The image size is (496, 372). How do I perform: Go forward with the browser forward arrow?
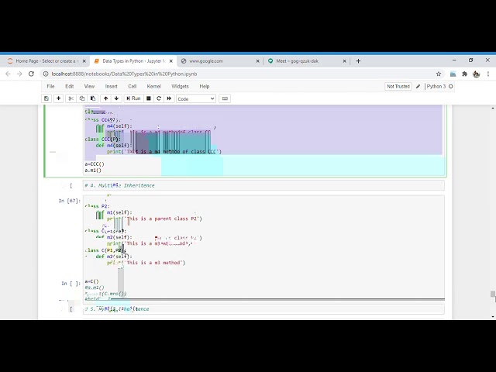click(x=19, y=74)
